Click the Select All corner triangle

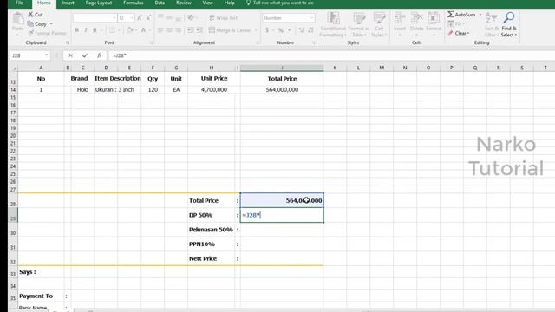[x=14, y=68]
